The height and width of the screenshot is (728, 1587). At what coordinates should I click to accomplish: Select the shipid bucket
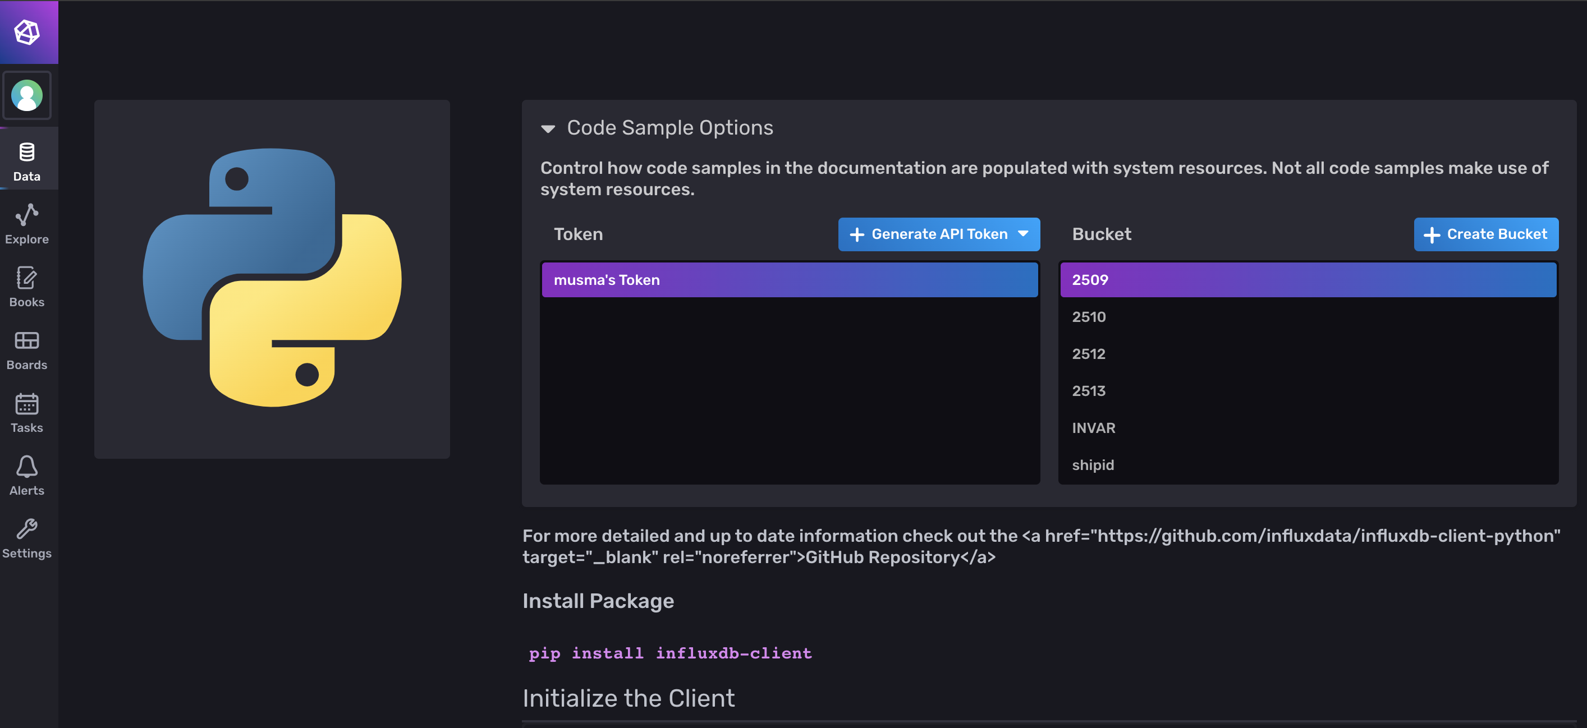[1308, 464]
